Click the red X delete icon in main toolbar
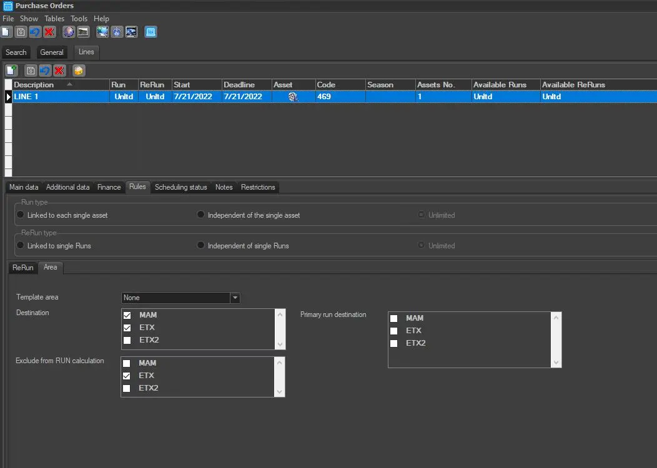The height and width of the screenshot is (468, 657). click(x=50, y=32)
